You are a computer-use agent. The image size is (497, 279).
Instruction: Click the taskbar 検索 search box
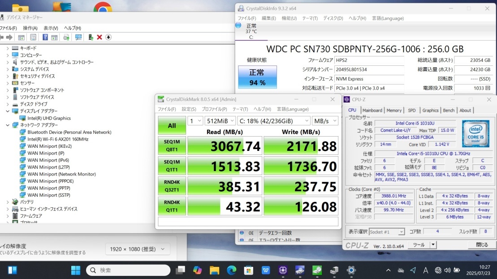point(128,270)
